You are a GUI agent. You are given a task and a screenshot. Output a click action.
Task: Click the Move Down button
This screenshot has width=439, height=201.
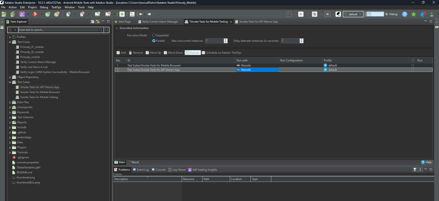[x=173, y=53]
